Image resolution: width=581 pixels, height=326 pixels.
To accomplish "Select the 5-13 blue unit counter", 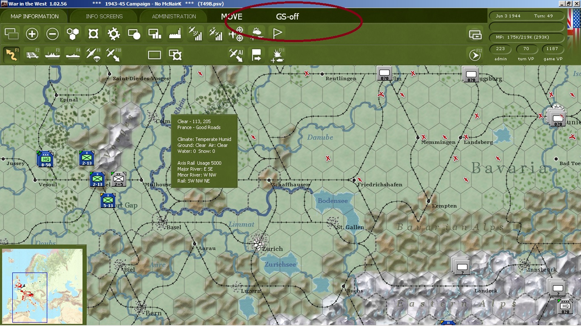I will [x=108, y=201].
